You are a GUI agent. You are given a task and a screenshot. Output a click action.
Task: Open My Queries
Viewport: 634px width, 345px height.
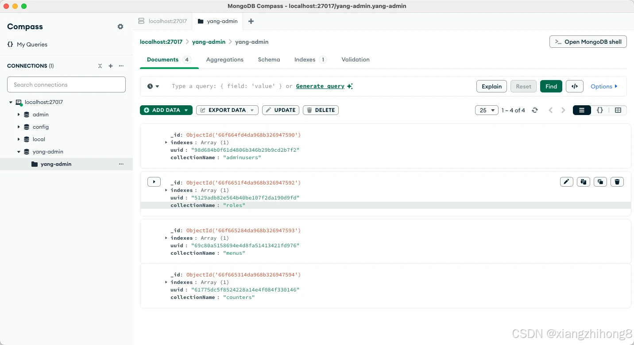[x=27, y=44]
